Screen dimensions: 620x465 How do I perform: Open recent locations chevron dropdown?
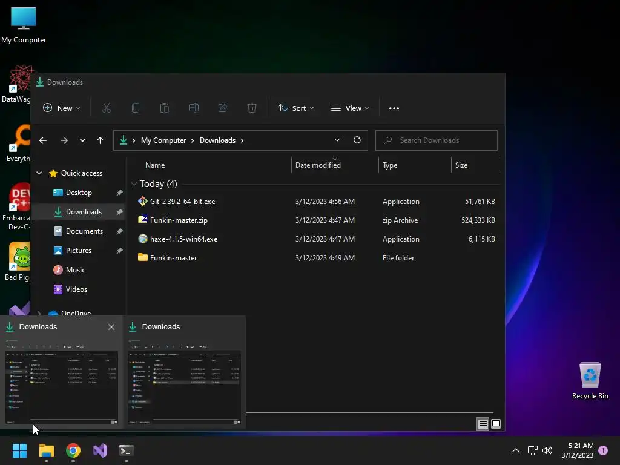pos(82,140)
